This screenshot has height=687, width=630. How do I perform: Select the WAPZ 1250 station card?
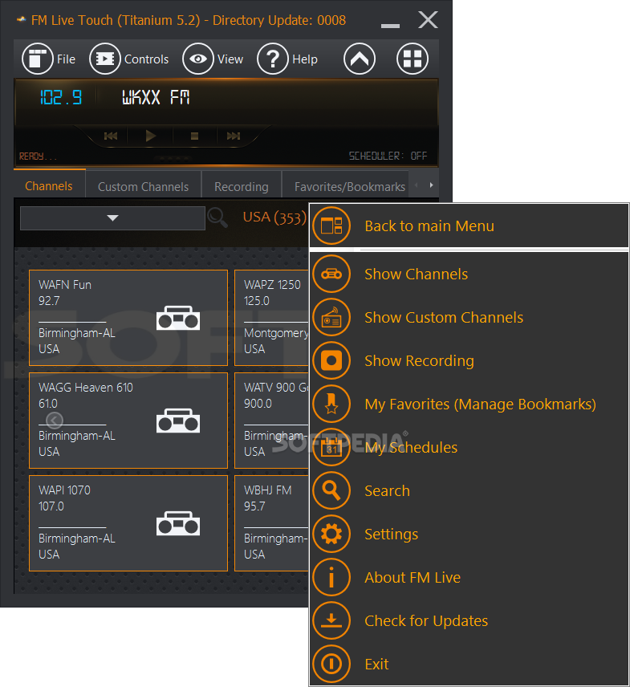click(271, 318)
